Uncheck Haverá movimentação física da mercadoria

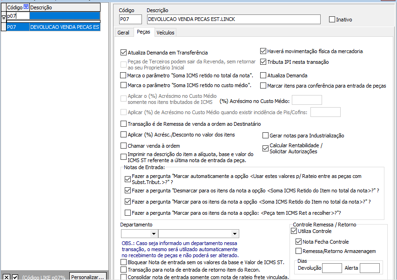point(263,51)
